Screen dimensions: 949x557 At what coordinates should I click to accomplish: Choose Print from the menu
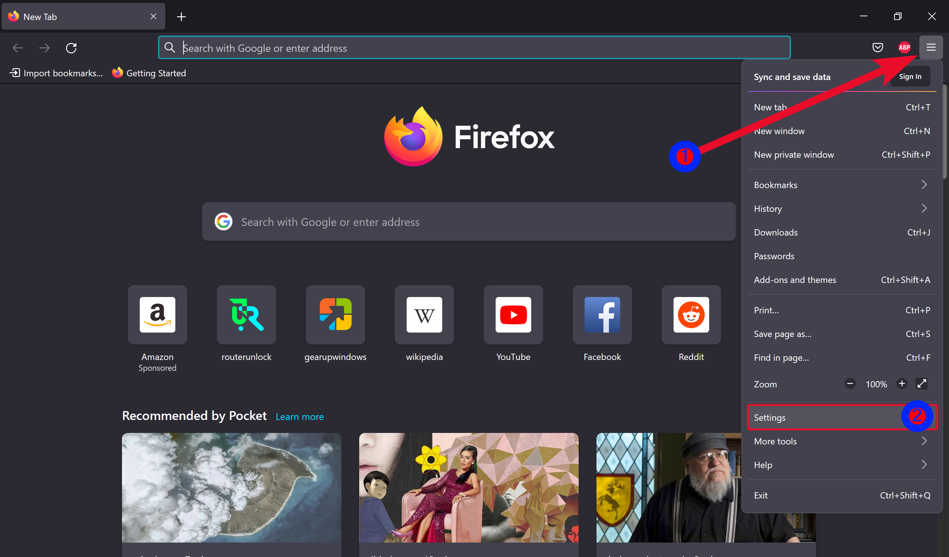841,310
